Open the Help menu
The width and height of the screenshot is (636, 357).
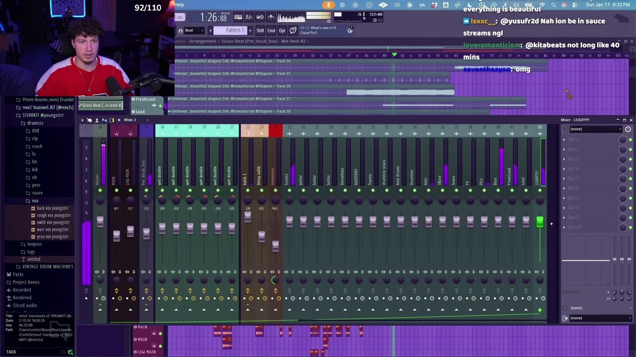pos(179,5)
